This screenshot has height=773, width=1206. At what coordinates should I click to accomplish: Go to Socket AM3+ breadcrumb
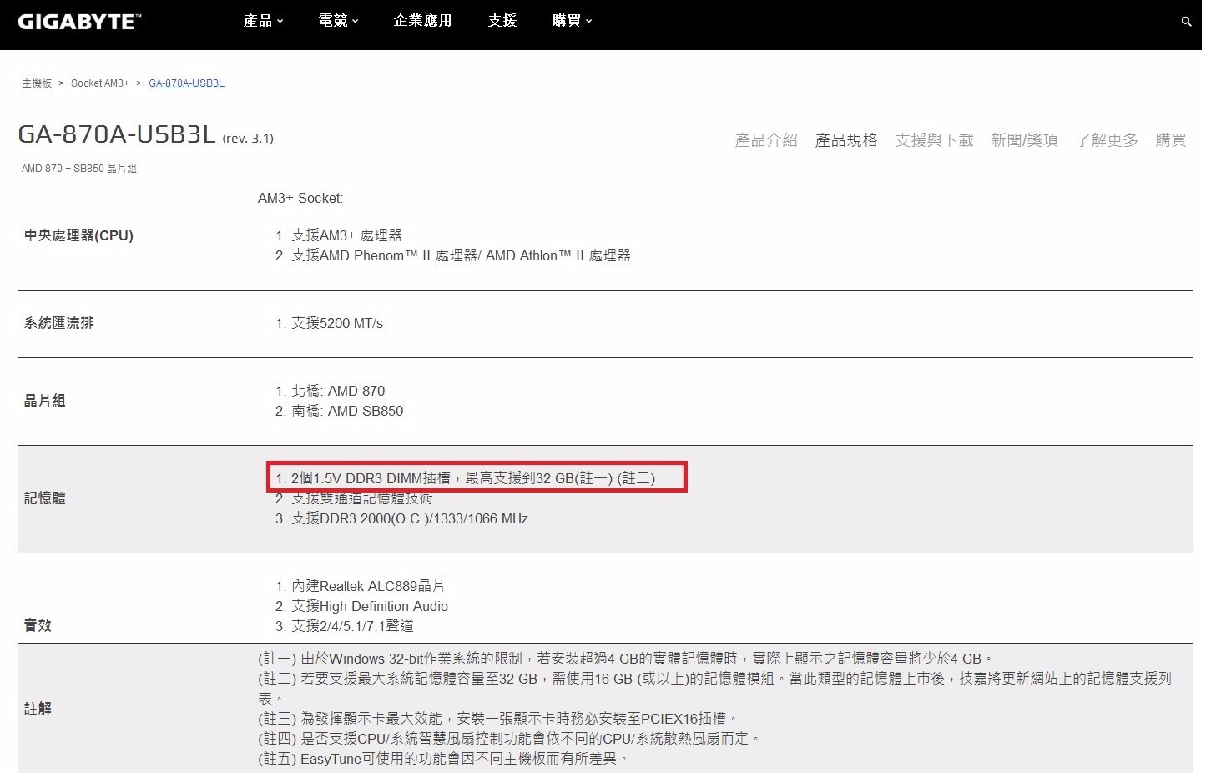[100, 83]
